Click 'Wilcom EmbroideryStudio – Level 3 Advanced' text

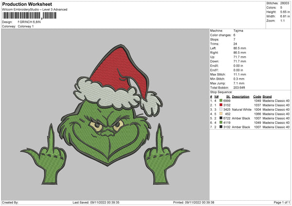point(35,10)
